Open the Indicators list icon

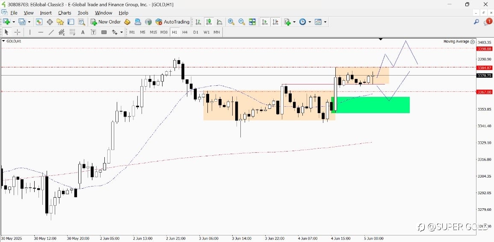tap(287, 22)
